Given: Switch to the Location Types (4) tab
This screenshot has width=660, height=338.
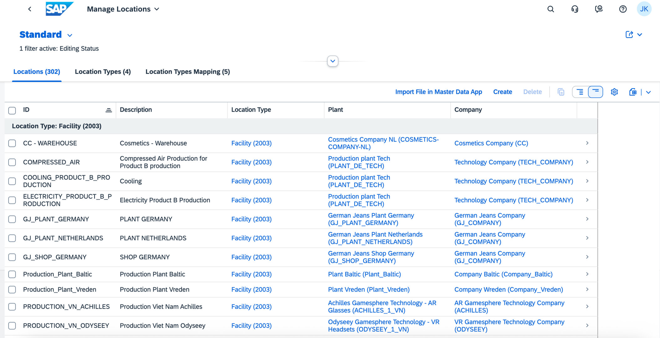Looking at the screenshot, I should click(x=103, y=72).
